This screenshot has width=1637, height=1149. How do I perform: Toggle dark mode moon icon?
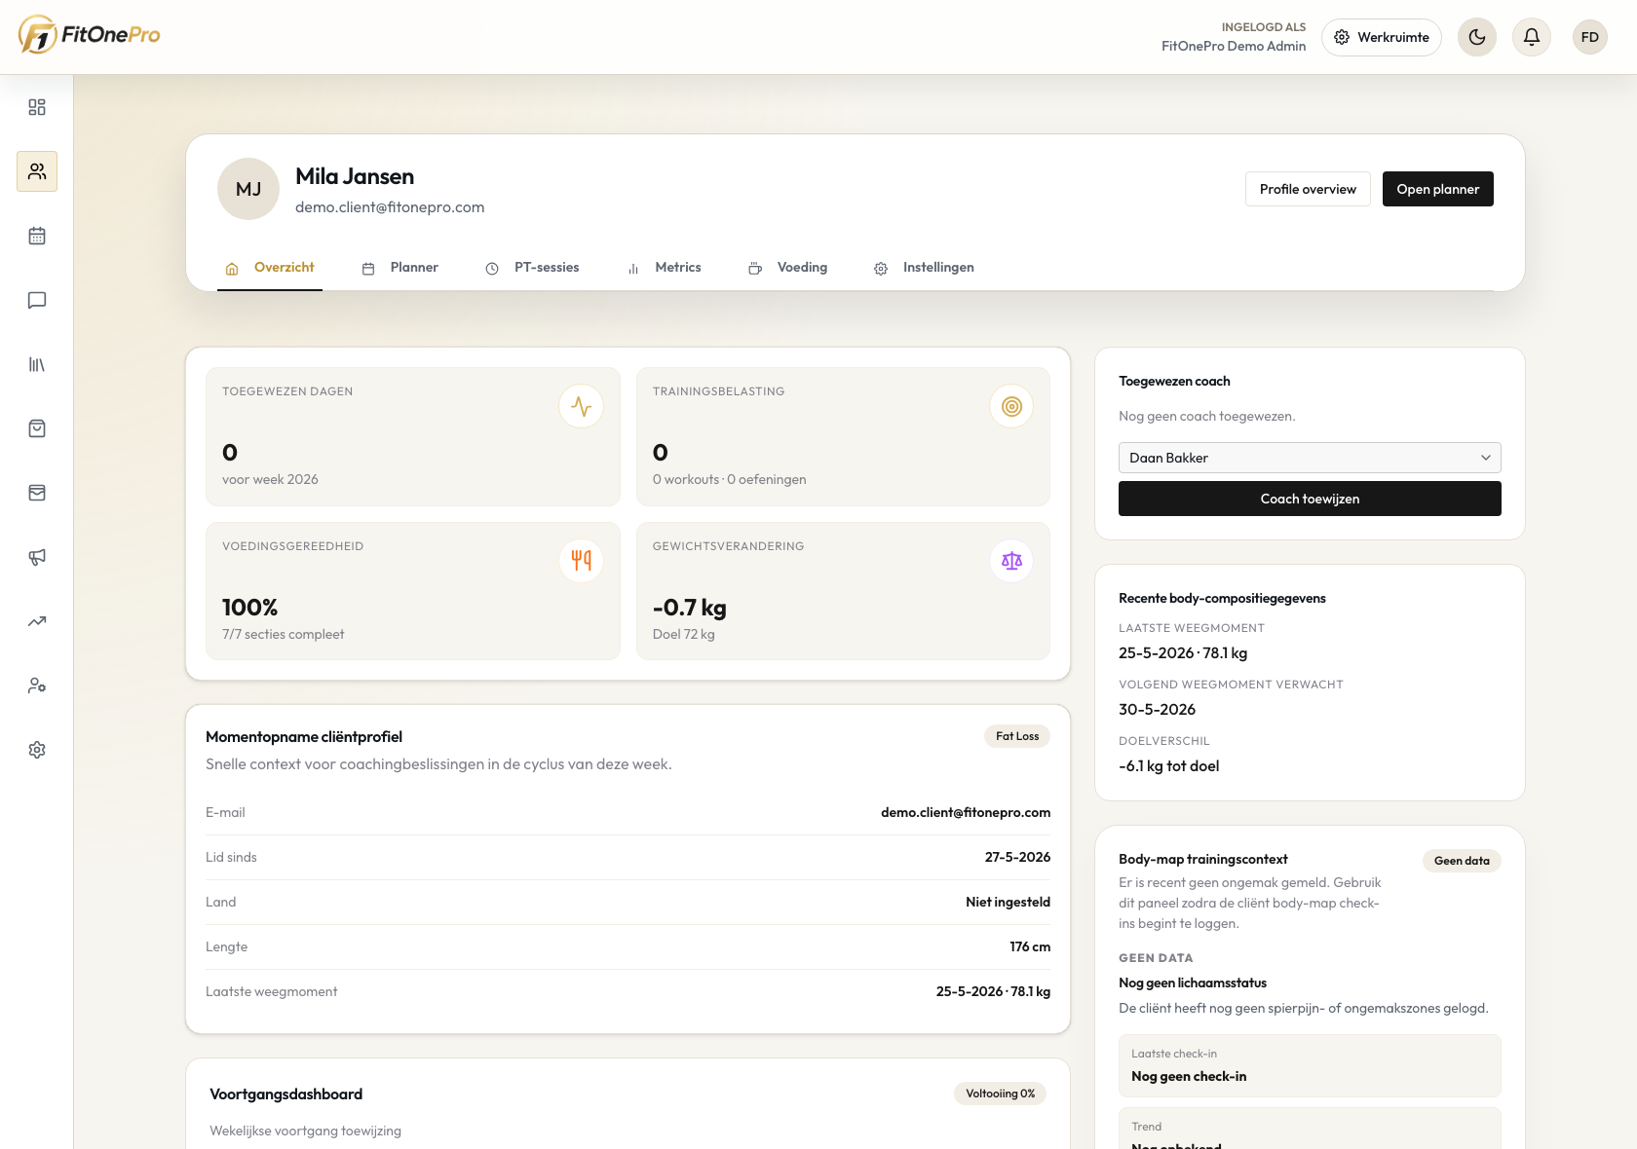[1477, 37]
